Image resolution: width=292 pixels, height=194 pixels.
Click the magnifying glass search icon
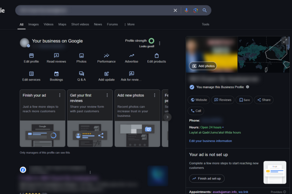tap(204, 10)
